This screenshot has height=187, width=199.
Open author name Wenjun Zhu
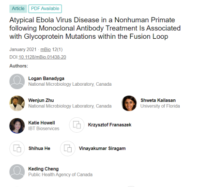(x=41, y=100)
